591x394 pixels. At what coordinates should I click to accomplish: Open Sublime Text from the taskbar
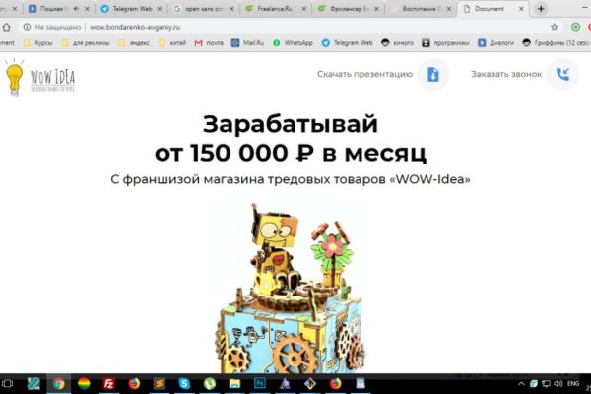click(x=159, y=384)
